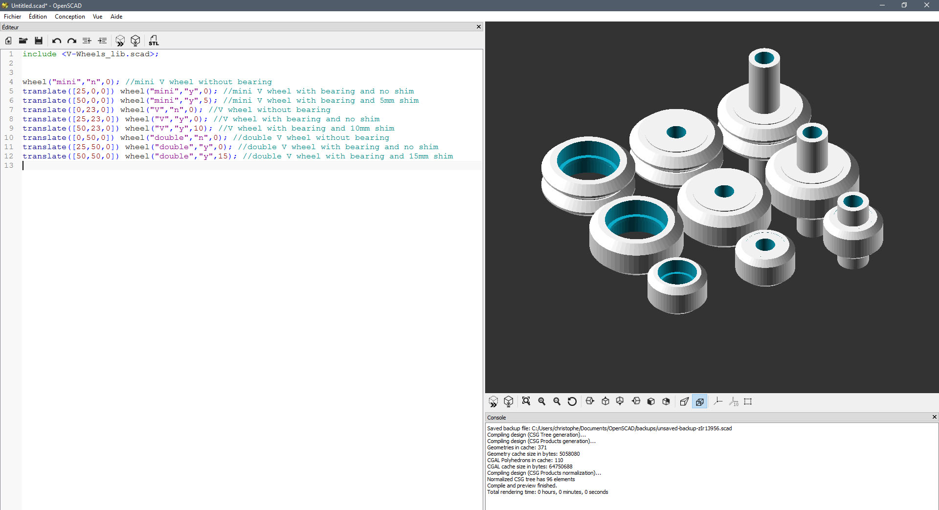Reset the viewport camera view
Image resolution: width=939 pixels, height=510 pixels.
pos(573,401)
